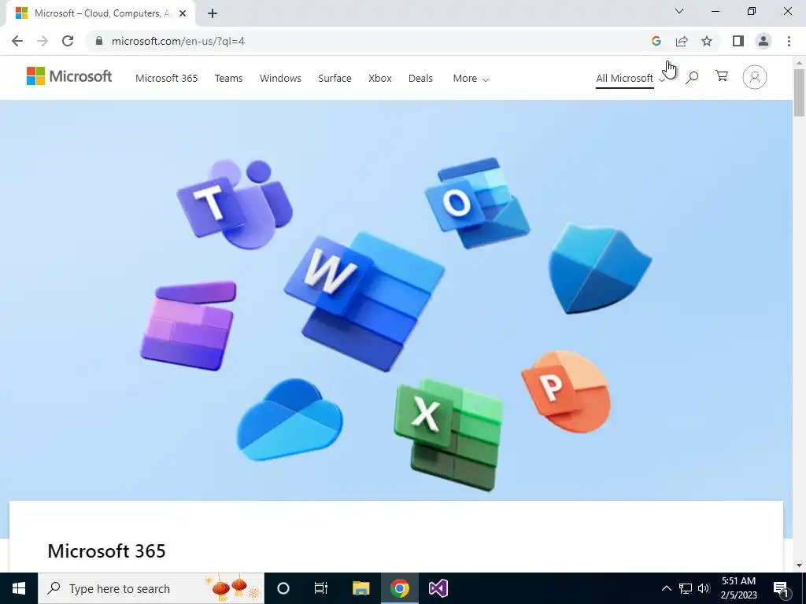The width and height of the screenshot is (806, 604).
Task: Open the Chrome profile icon
Action: point(763,41)
